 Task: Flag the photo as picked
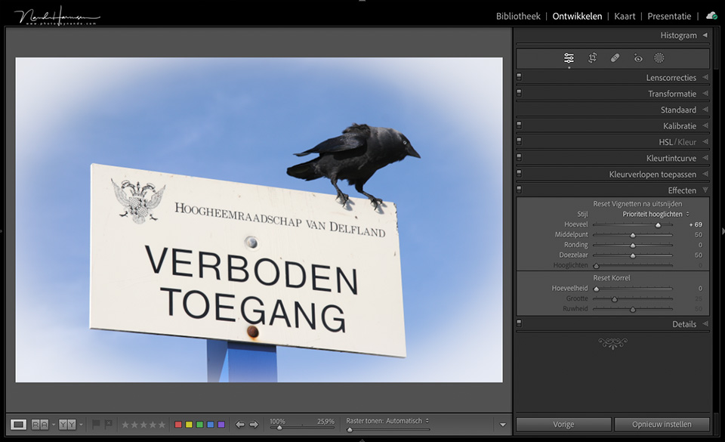96,424
